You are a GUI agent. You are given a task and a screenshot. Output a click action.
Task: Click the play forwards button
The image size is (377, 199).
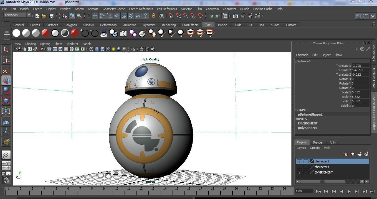[349, 191]
